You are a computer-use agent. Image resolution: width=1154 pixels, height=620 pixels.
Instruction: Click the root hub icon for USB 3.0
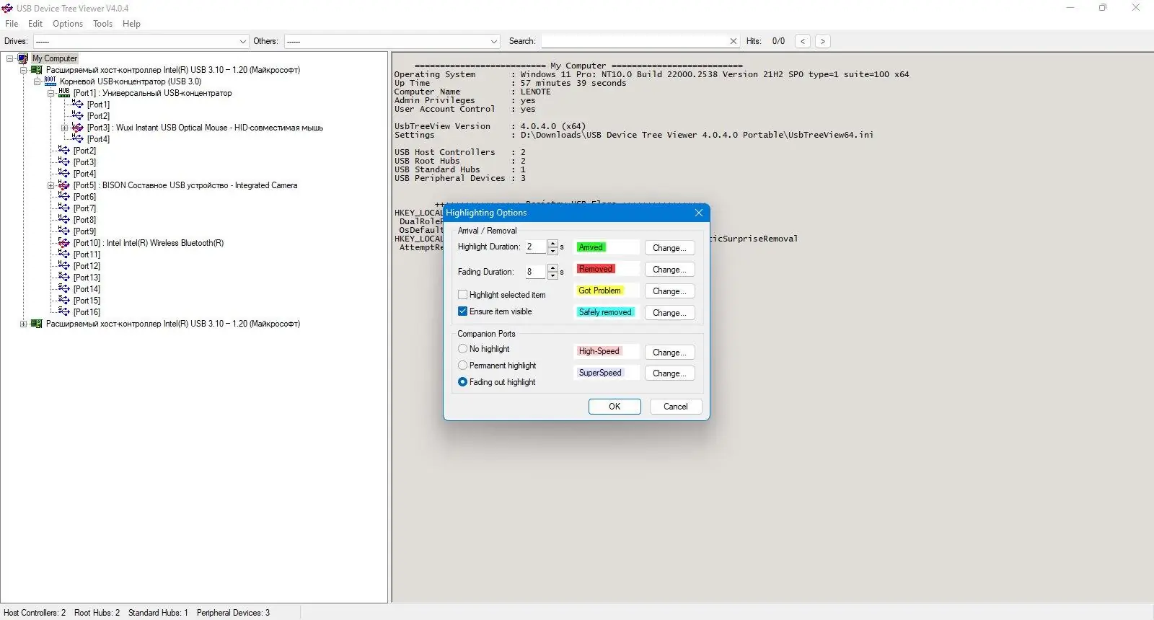pyautogui.click(x=50, y=81)
